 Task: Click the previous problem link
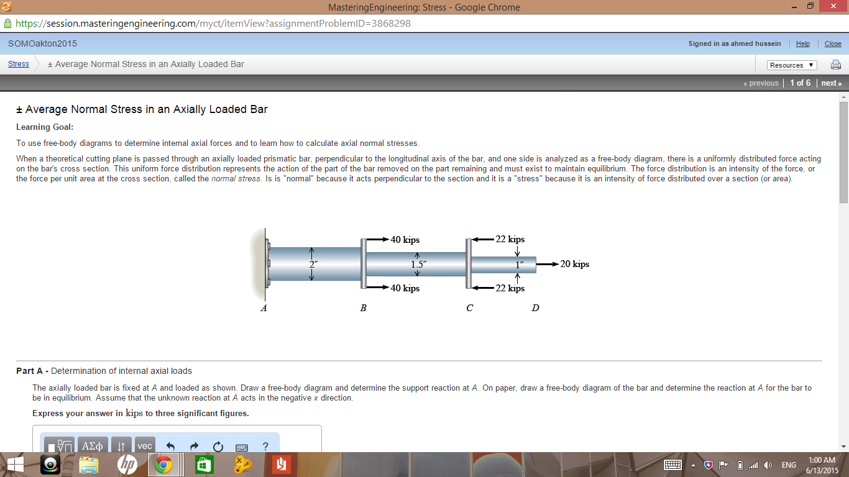point(761,83)
